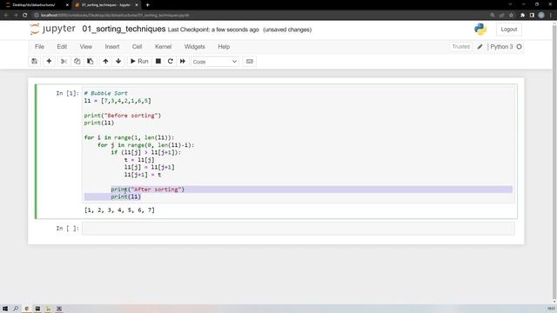Switch to the 01_sorting_techniques browser tab
Screen dimensions: 557x313
[106, 5]
